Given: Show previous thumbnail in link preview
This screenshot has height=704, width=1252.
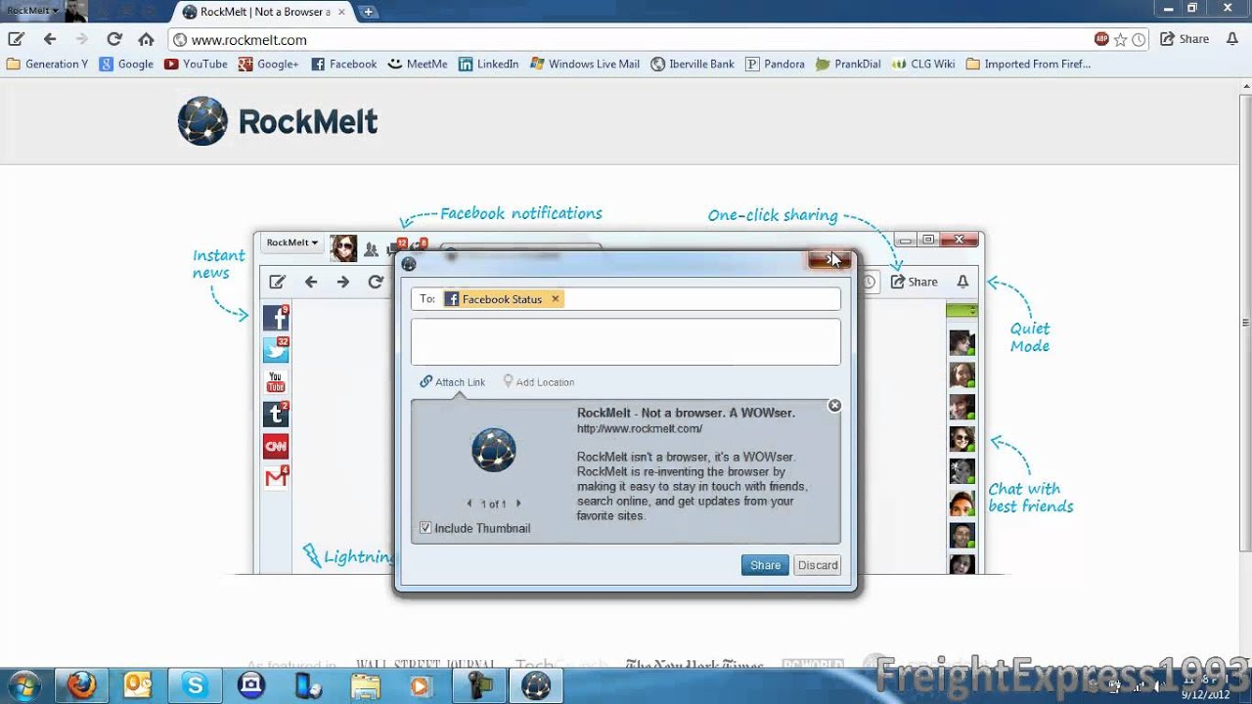Looking at the screenshot, I should 469,504.
